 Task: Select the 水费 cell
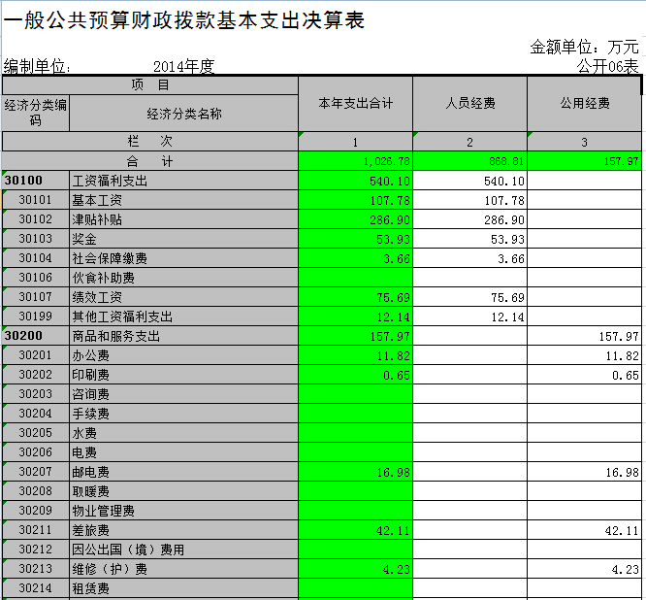[x=183, y=433]
